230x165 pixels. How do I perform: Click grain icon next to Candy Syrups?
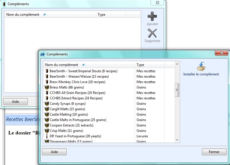(47, 104)
